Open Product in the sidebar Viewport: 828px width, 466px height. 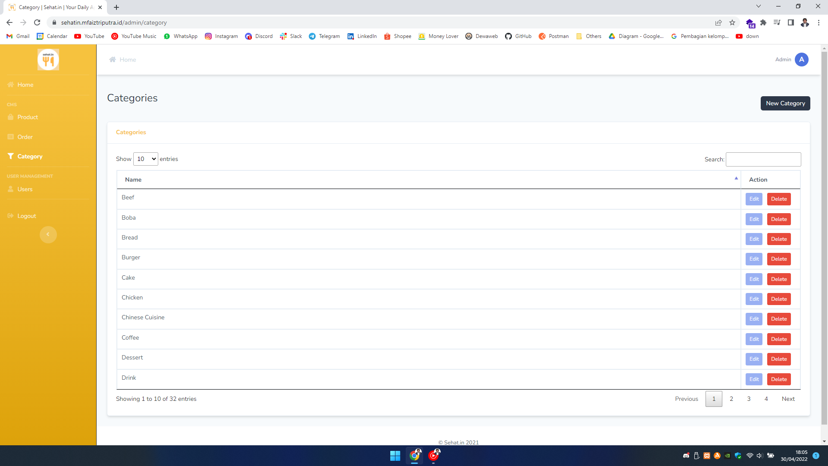pyautogui.click(x=28, y=117)
